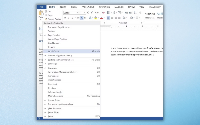The width and height of the screenshot is (200, 125).
Task: Open underline style dropdown arrow
Action: tap(75, 18)
